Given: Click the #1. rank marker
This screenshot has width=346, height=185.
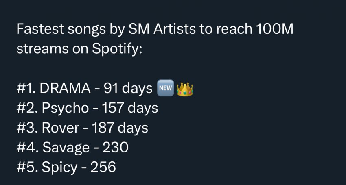Looking at the screenshot, I should pyautogui.click(x=26, y=88).
